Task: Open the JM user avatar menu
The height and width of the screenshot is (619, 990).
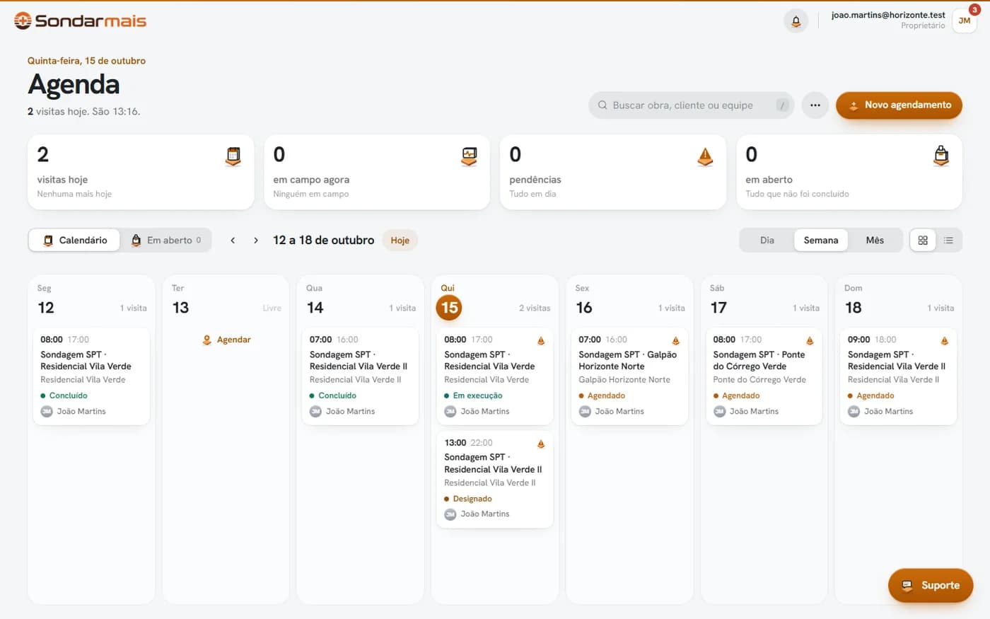Action: pos(965,21)
